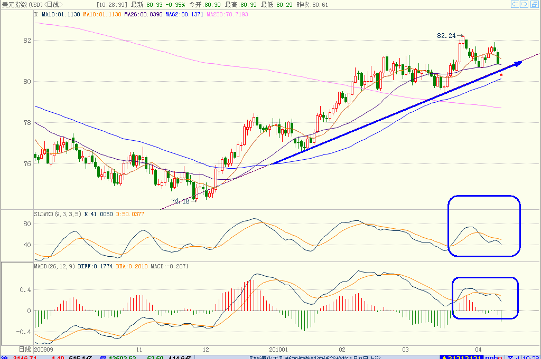Viewport: 541px width, 359px height.
Task: Click the 最低:80.29 low value
Action: click(x=277, y=5)
